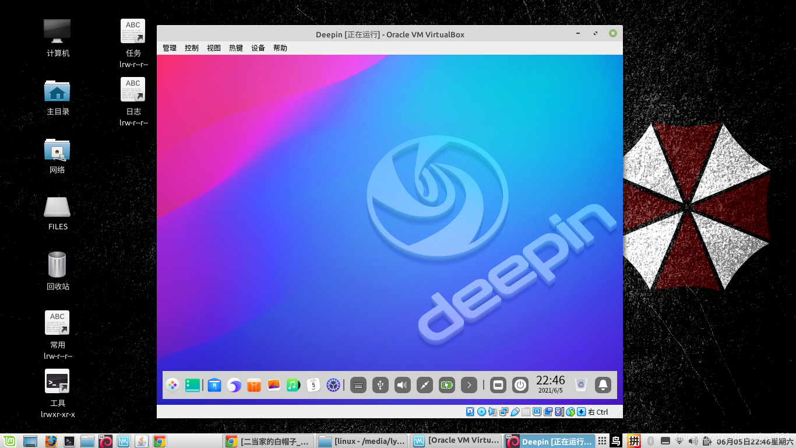Image resolution: width=796 pixels, height=448 pixels.
Task: Click the network adapter indicator in VirtualBox status bar
Action: point(503,412)
